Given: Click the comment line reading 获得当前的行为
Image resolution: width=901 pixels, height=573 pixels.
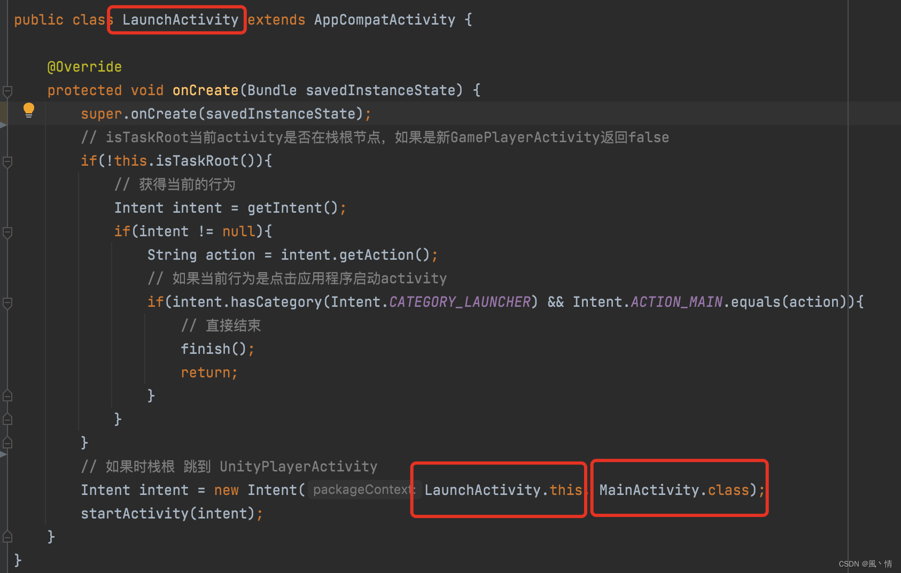Looking at the screenshot, I should click(x=175, y=184).
